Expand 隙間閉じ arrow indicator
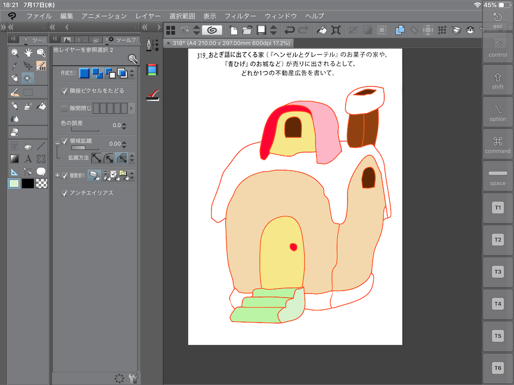 132,108
